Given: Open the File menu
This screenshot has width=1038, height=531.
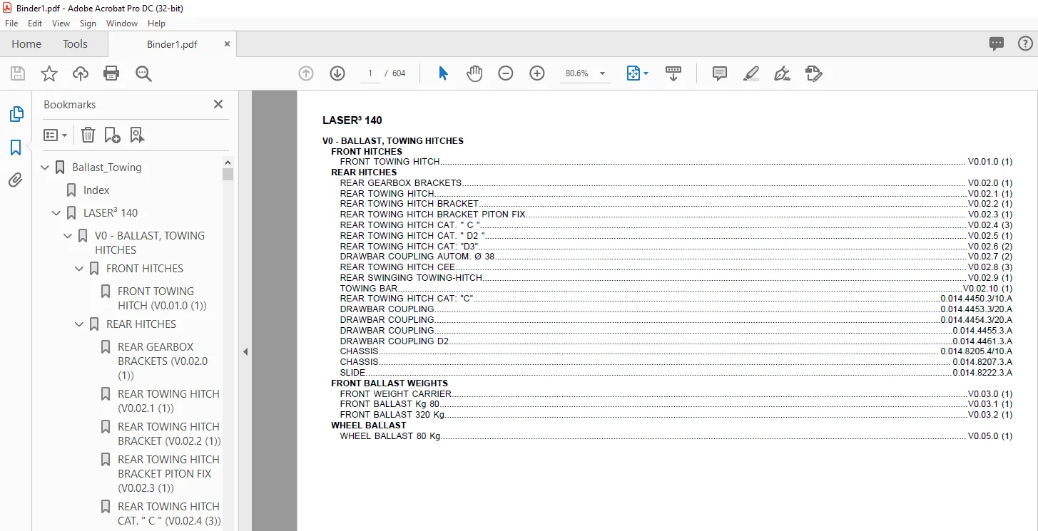Looking at the screenshot, I should pyautogui.click(x=11, y=24).
